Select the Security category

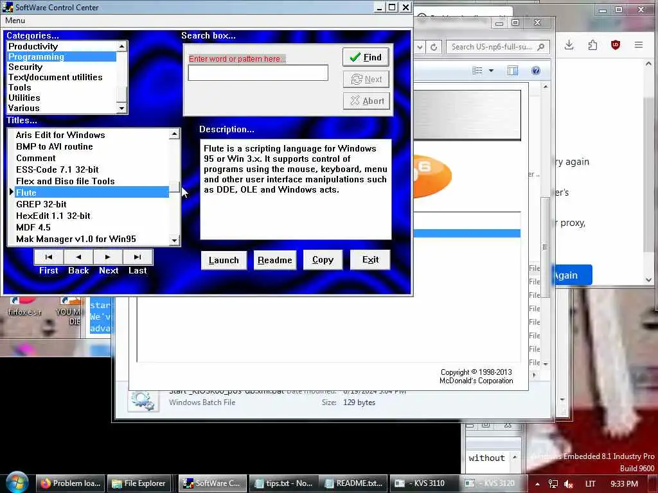pos(61,67)
